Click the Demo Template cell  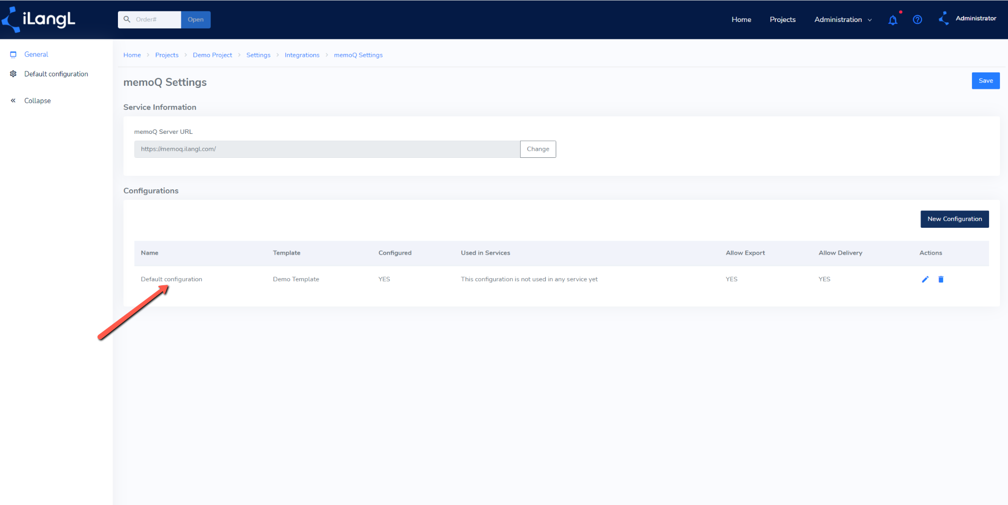pyautogui.click(x=296, y=279)
